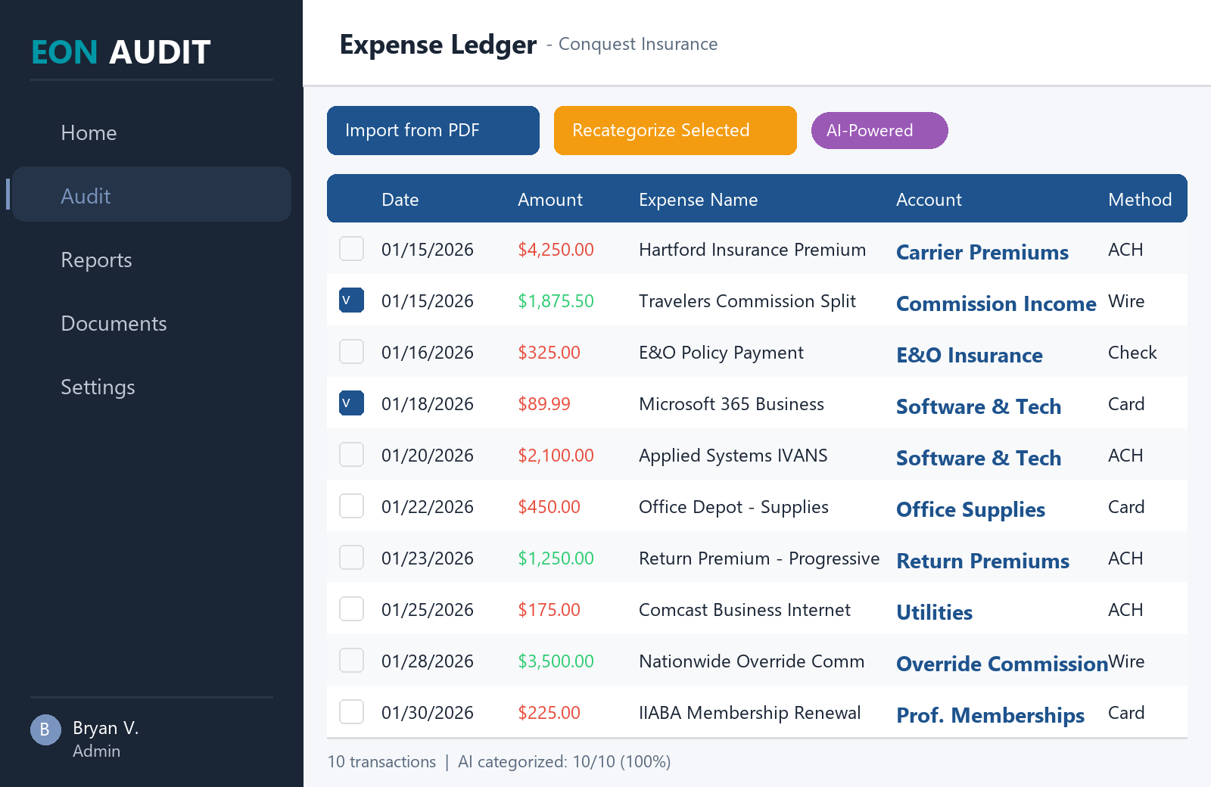Image resolution: width=1211 pixels, height=787 pixels.
Task: Deselect the Microsoft 365 Business checkbox
Action: tap(351, 403)
